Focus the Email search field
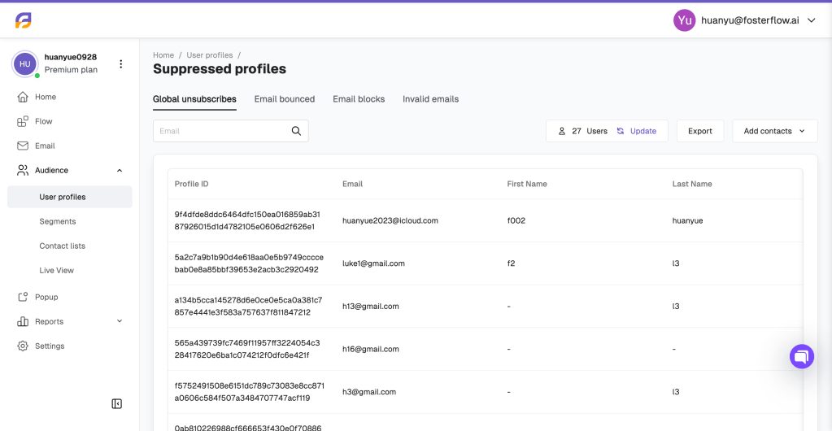 (x=230, y=131)
